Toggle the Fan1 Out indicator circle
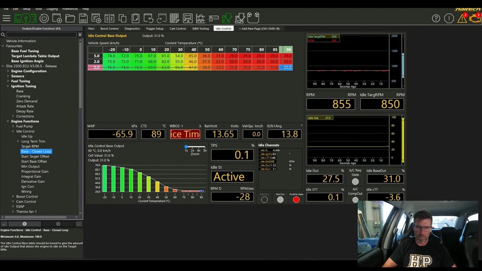 [264, 200]
